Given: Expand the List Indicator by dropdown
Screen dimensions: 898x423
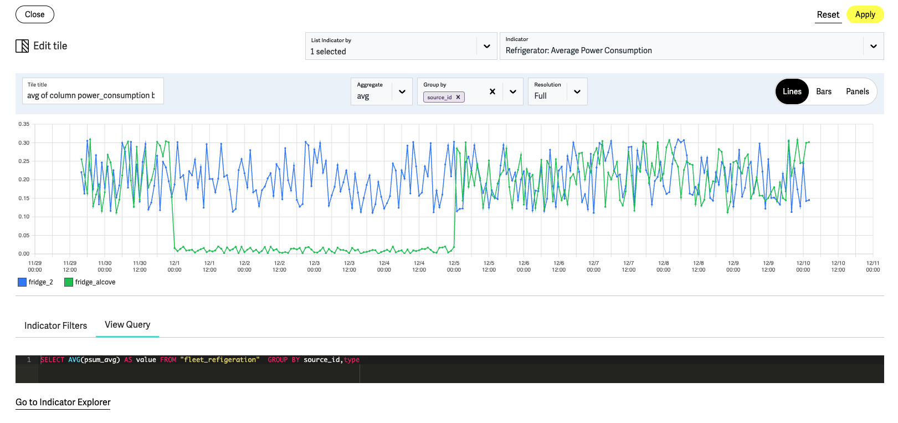Looking at the screenshot, I should (x=486, y=46).
